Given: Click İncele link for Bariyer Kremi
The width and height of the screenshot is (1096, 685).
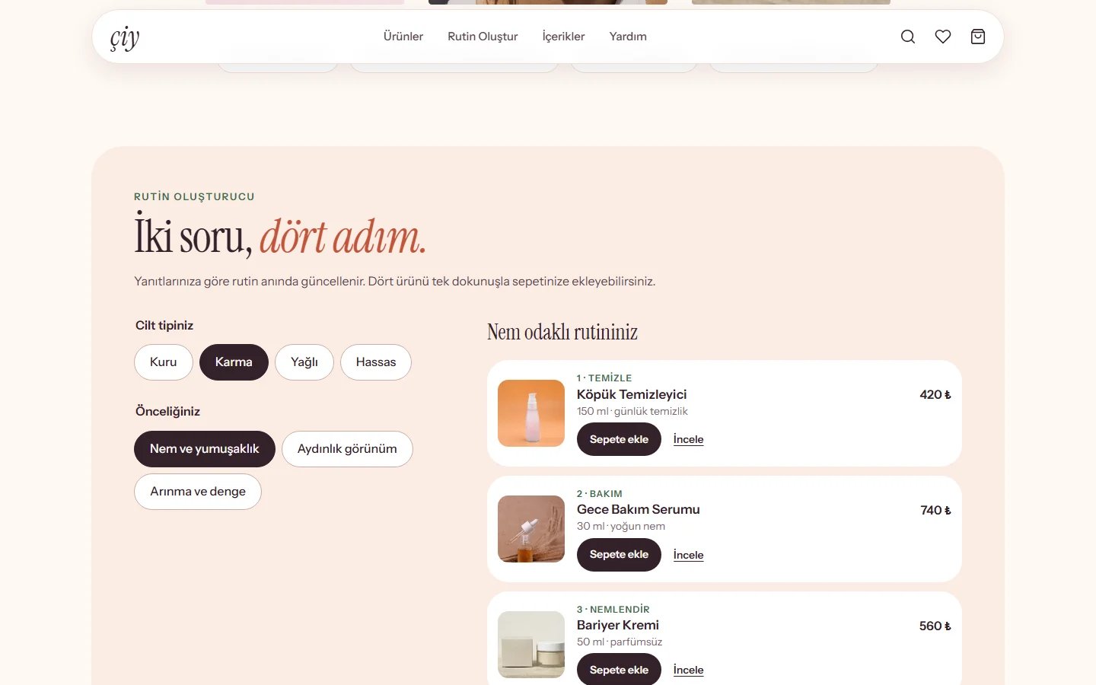Looking at the screenshot, I should pyautogui.click(x=688, y=670).
